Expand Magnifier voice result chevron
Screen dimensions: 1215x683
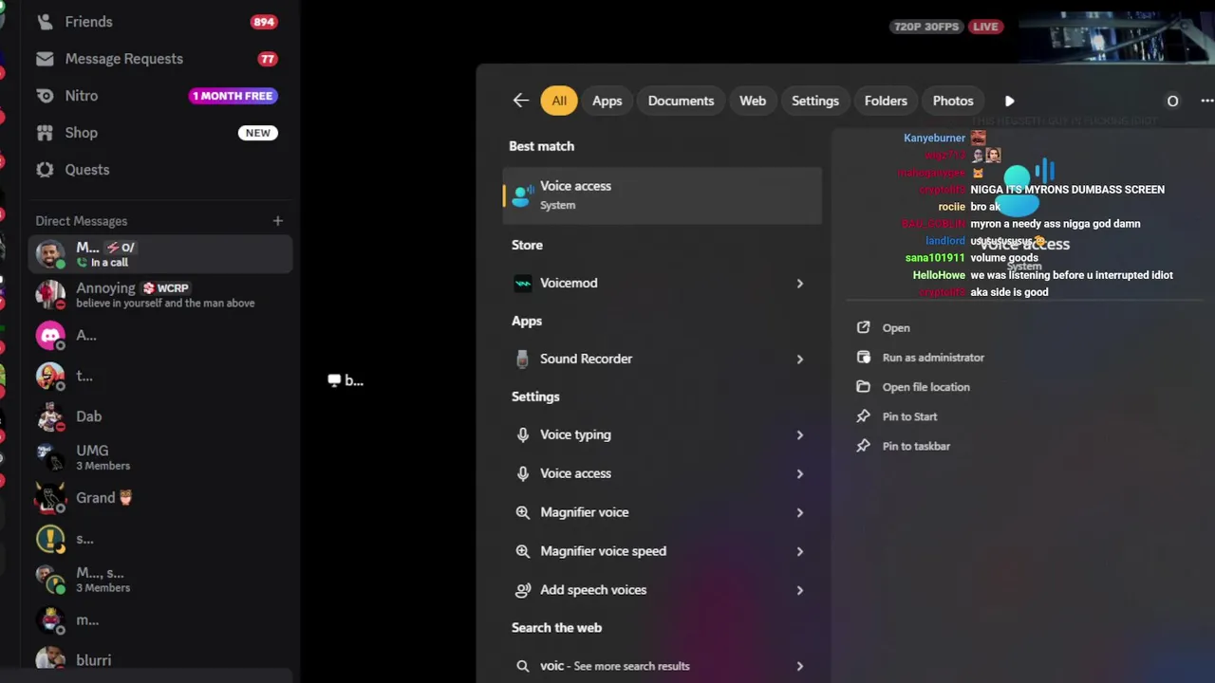click(800, 512)
